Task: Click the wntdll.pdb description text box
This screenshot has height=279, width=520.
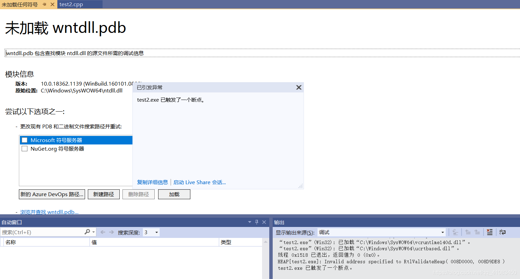Action: 262,53
